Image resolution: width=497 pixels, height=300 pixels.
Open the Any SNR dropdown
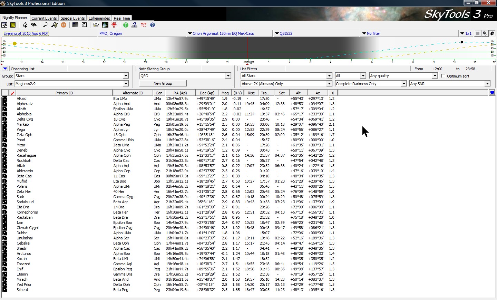pyautogui.click(x=487, y=84)
